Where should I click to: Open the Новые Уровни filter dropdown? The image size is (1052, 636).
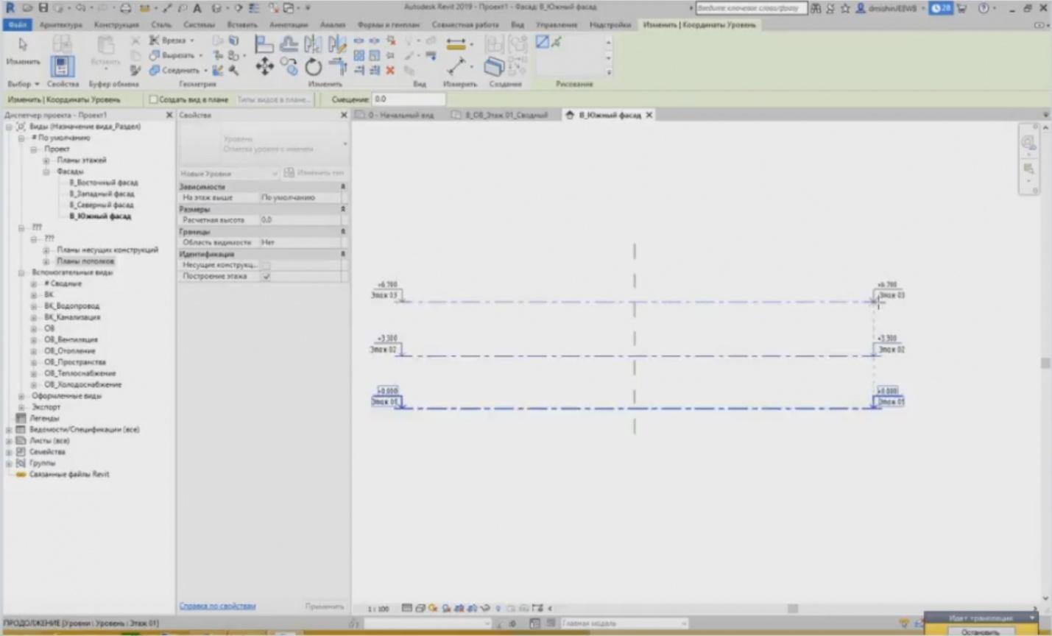[x=229, y=174]
